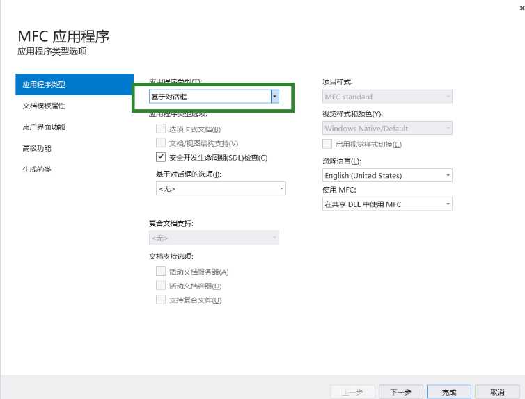The height and width of the screenshot is (399, 525).
Task: Select the 应用程序类型 sidebar tab
Action: [75, 85]
